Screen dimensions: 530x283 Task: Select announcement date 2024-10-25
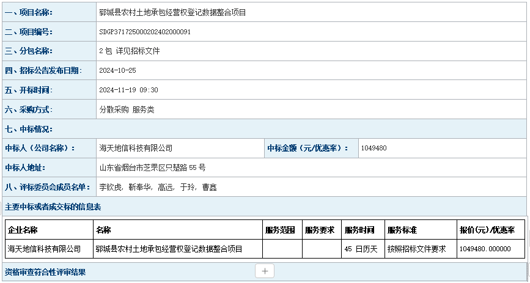pos(117,71)
